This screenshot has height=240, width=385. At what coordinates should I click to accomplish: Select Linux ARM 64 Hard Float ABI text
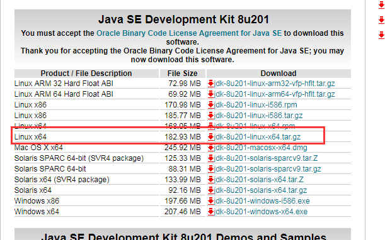tap(64, 94)
